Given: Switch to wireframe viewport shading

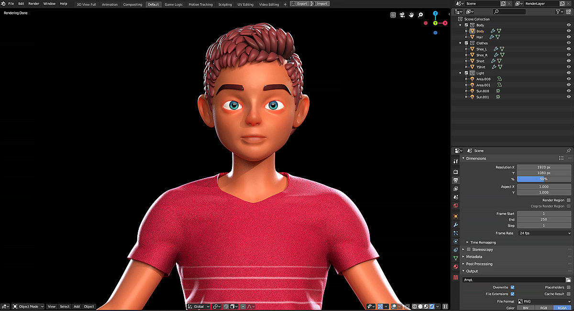Looking at the screenshot, I should pyautogui.click(x=414, y=306).
